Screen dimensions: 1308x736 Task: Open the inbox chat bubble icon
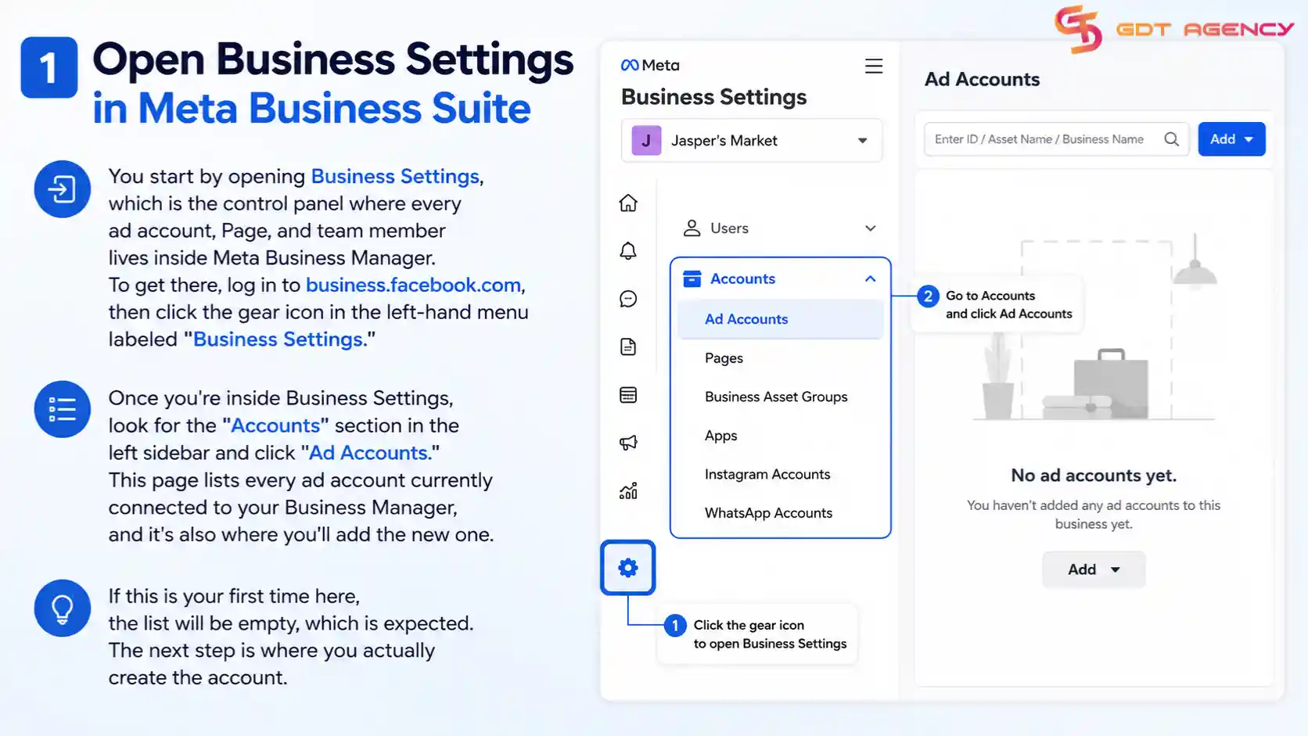[x=628, y=299]
